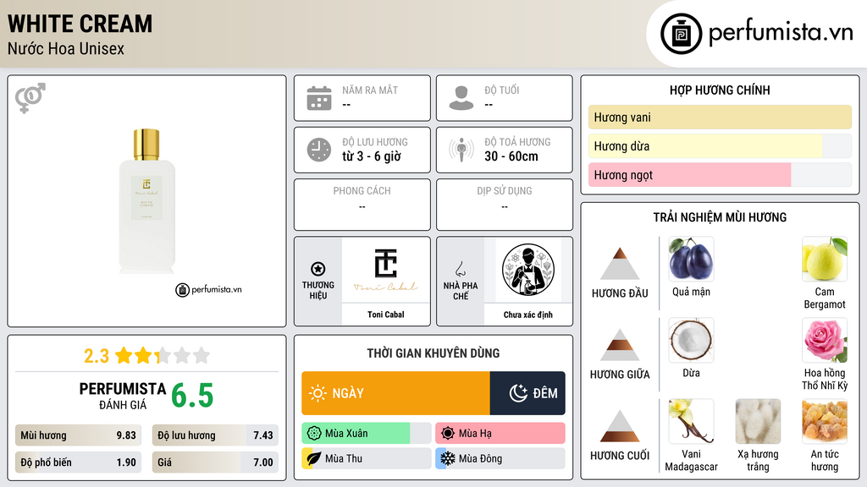The width and height of the screenshot is (867, 487).
Task: Select the An tức hương note image
Action: pyautogui.click(x=825, y=421)
